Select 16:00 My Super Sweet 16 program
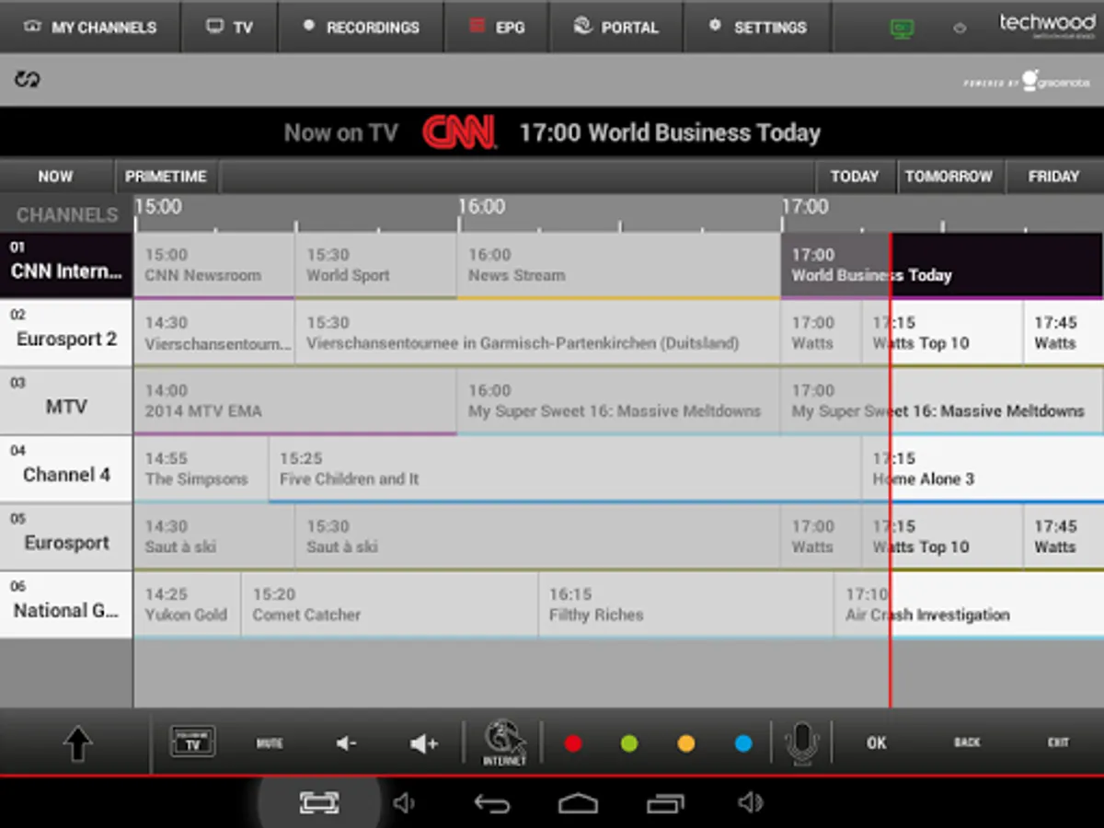This screenshot has height=828, width=1104. [x=618, y=401]
